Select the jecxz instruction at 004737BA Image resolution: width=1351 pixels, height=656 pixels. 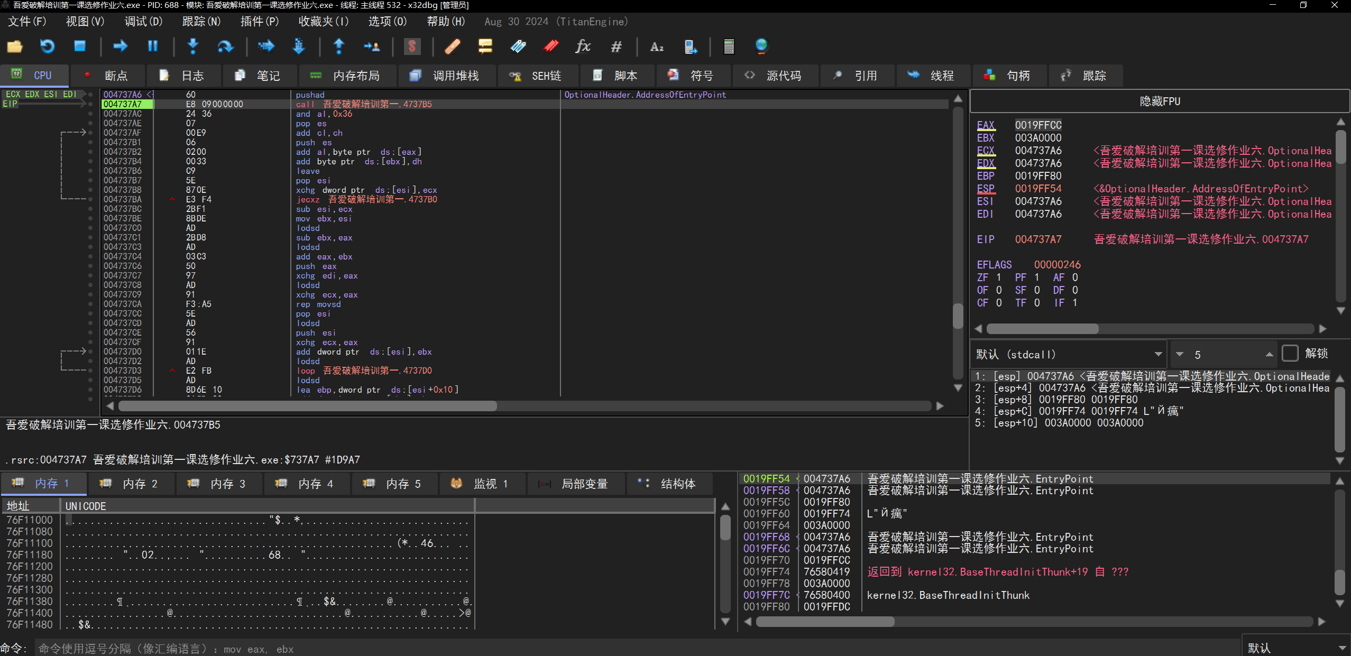coord(366,199)
